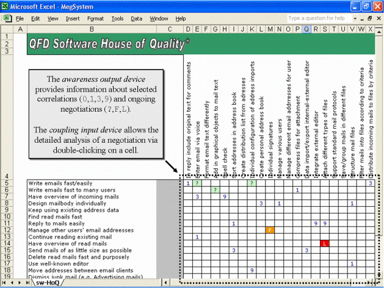Click vertical scrollbar up arrow
384x288 pixels.
[x=379, y=32]
